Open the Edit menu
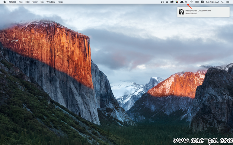This screenshot has height=145, width=233. point(27,2)
